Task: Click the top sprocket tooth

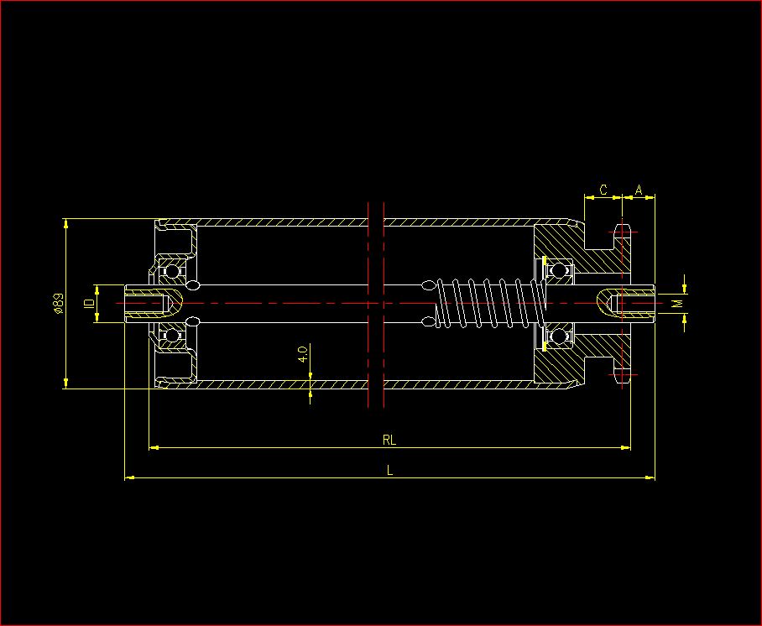Action: pyautogui.click(x=622, y=232)
